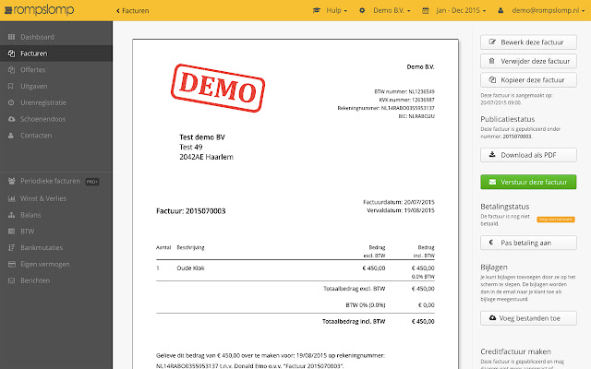Screen dimensions: 591x369
Task: Open Uitgaven in the sidebar
Action: [x=56, y=86]
